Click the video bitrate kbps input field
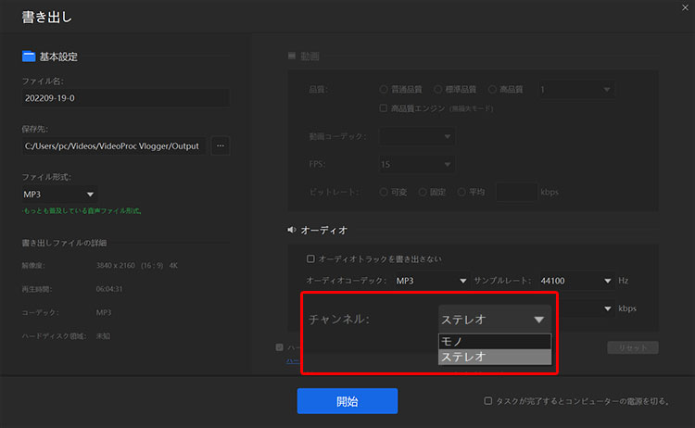695x428 pixels. pos(516,192)
